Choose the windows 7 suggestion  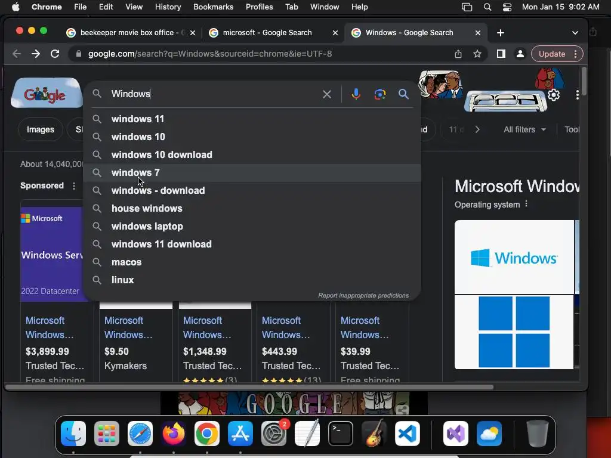click(x=252, y=172)
